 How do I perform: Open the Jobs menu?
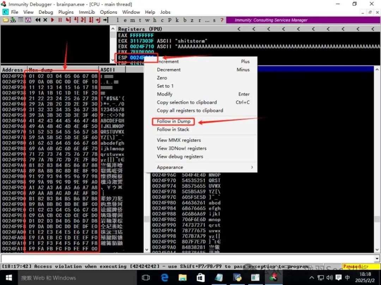coord(165,12)
